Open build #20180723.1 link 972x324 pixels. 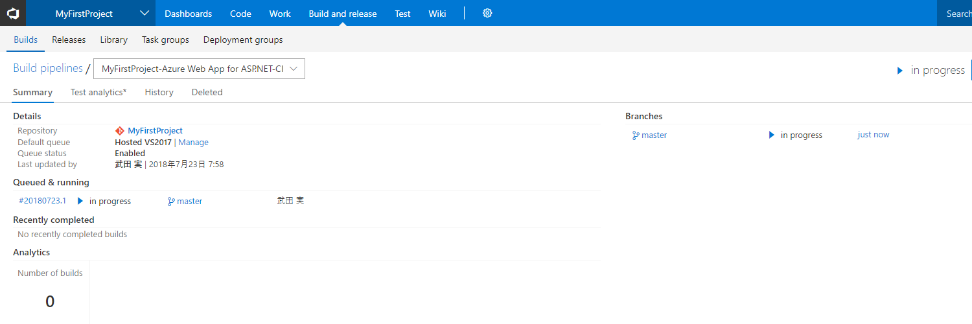[43, 201]
